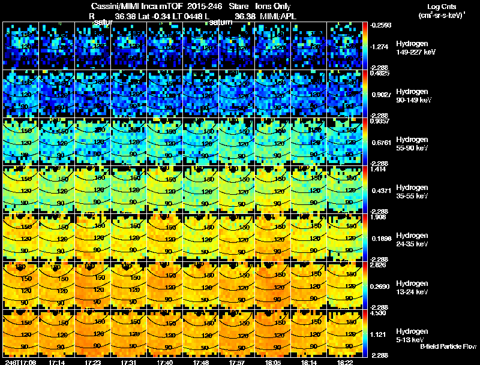480x365 pixels.
Task: Click the 1.414 color scale value
Action: [x=379, y=169]
